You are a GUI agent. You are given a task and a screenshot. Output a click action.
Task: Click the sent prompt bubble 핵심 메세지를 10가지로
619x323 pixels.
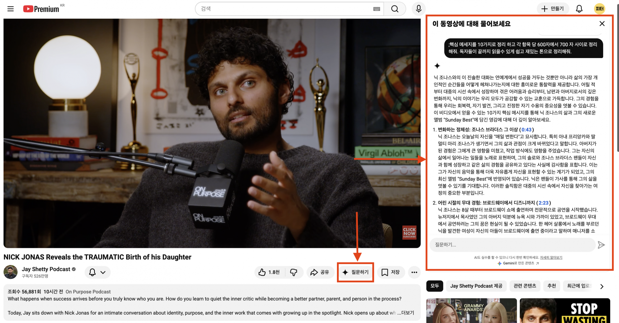(x=524, y=48)
